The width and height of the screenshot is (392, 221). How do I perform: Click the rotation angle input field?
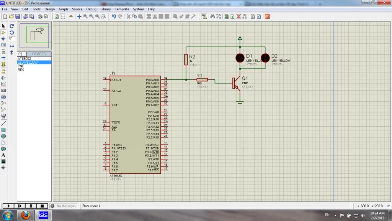click(x=12, y=38)
